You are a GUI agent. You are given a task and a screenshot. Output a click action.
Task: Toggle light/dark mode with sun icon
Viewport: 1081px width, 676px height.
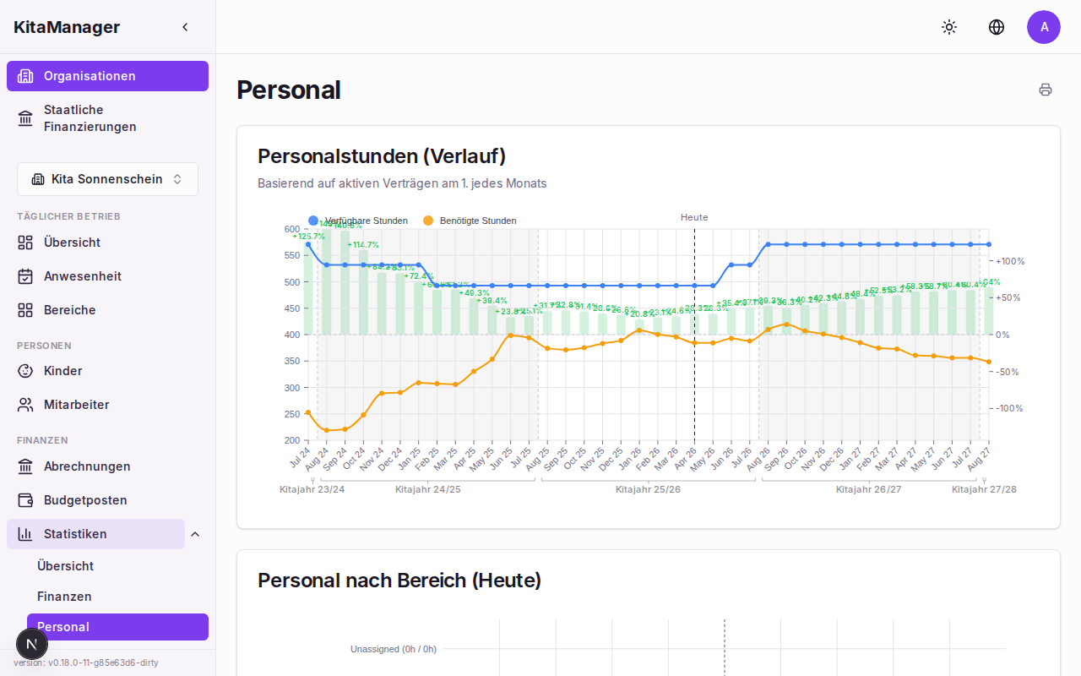coord(949,27)
